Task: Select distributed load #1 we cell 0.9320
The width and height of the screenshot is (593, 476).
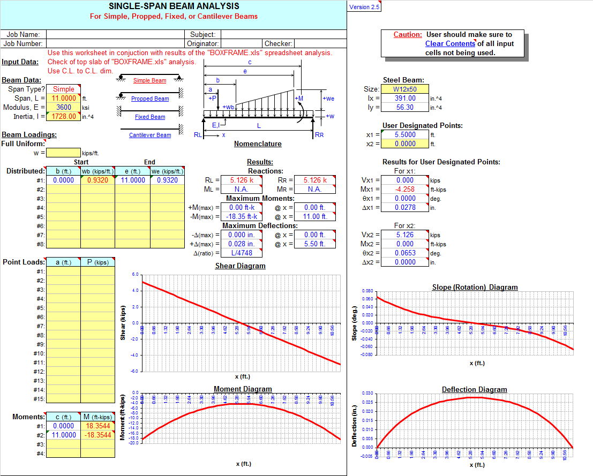Action: (x=168, y=180)
